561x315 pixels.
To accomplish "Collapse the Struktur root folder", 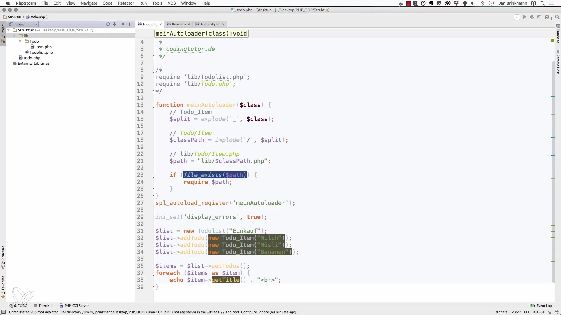I will pos(8,30).
